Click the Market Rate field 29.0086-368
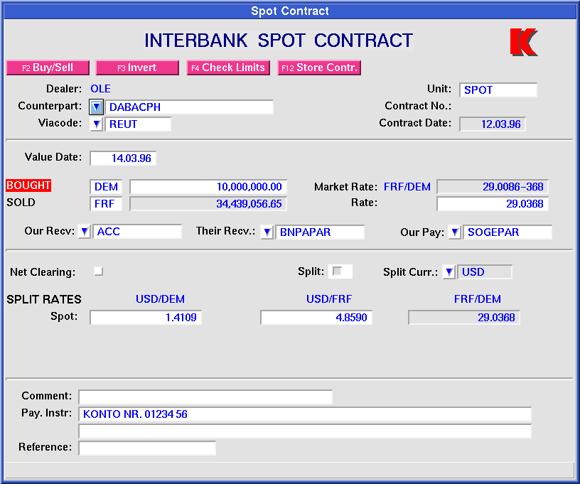580x484 pixels. pyautogui.click(x=493, y=187)
